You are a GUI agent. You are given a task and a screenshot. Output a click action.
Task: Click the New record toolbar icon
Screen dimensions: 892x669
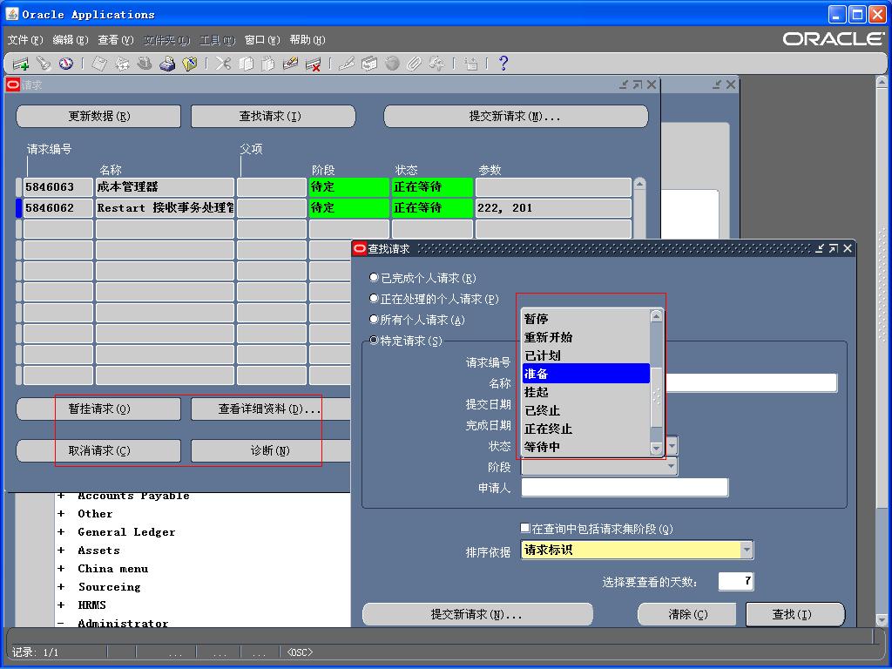point(21,64)
